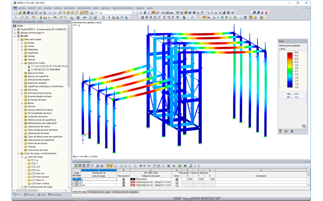Viewport: 323px width, 201px height.
Task: Click the New file icon in toolbar
Action: coord(15,13)
